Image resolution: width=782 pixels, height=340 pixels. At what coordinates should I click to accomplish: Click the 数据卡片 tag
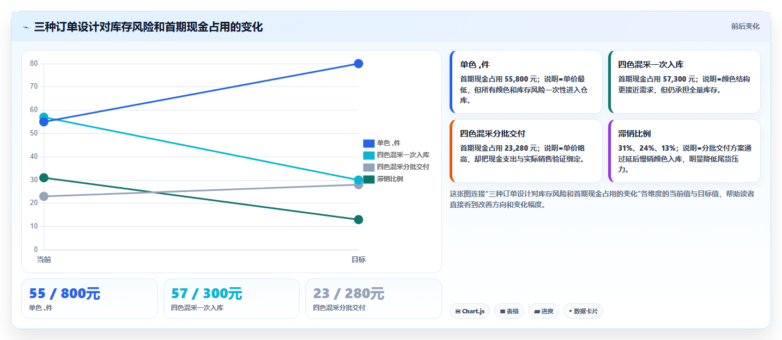point(583,311)
